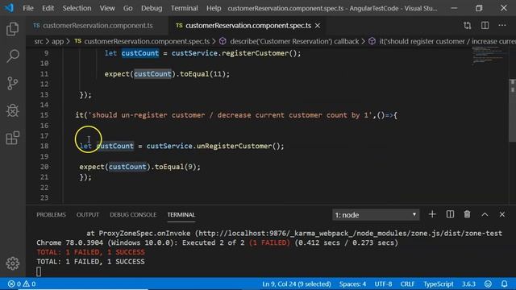
Task: Select the TERMINAL panel tab
Action: (181, 215)
